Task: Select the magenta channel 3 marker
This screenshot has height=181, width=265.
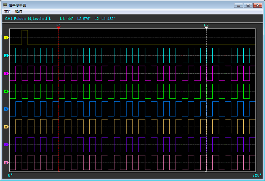Action: pos(6,74)
